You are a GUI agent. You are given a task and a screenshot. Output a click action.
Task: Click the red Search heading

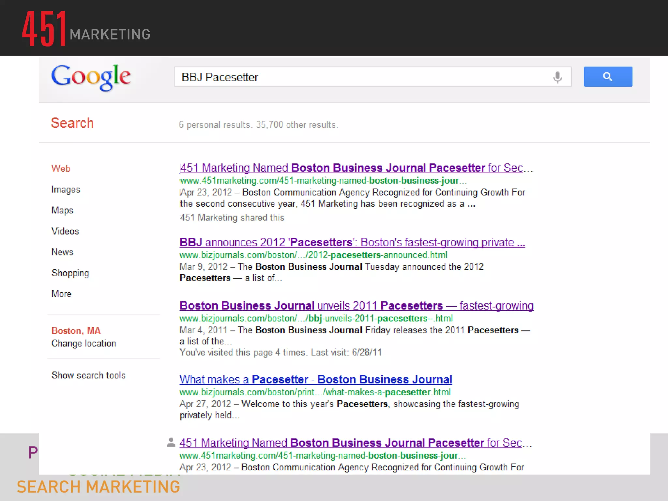click(72, 123)
